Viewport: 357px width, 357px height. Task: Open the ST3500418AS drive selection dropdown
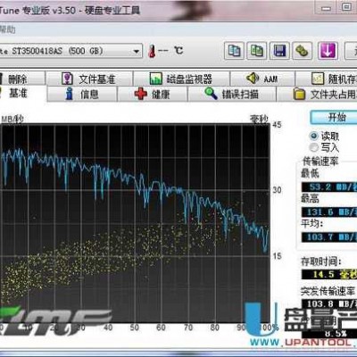click(x=71, y=51)
